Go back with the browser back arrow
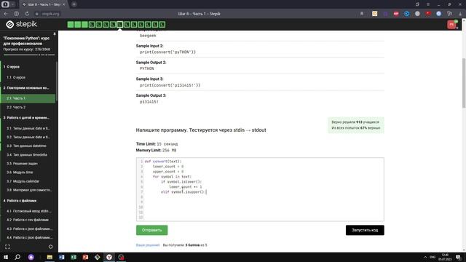This screenshot has height=262, width=466. 6,14
